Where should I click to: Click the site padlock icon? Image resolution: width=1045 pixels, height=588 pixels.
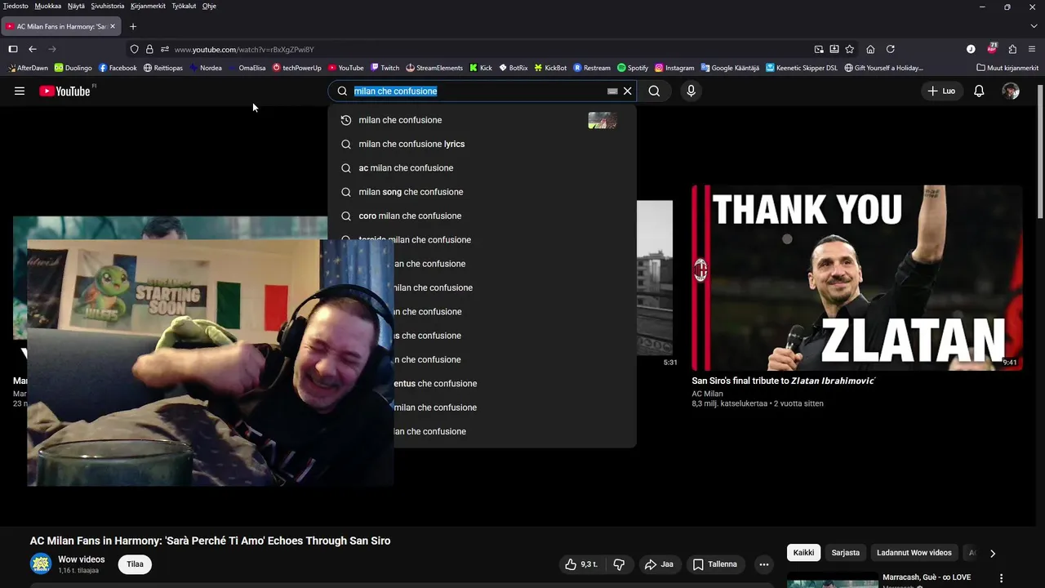tap(149, 49)
